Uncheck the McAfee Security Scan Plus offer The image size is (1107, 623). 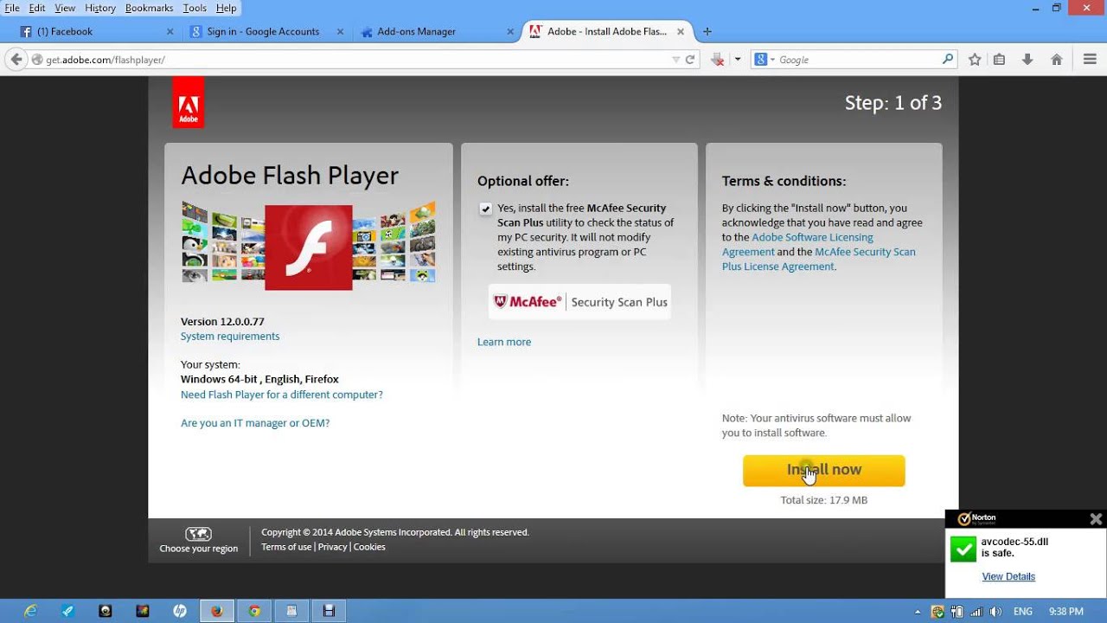click(x=485, y=209)
